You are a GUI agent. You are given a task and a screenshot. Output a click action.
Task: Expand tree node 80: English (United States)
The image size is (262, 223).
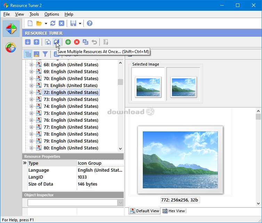[x=31, y=148]
